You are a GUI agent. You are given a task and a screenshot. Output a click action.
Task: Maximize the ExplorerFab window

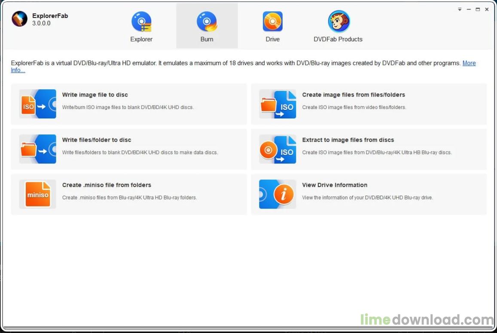click(478, 9)
